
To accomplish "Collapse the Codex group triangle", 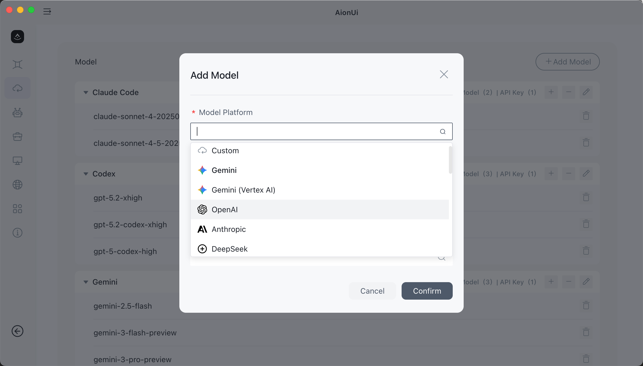I will point(86,174).
